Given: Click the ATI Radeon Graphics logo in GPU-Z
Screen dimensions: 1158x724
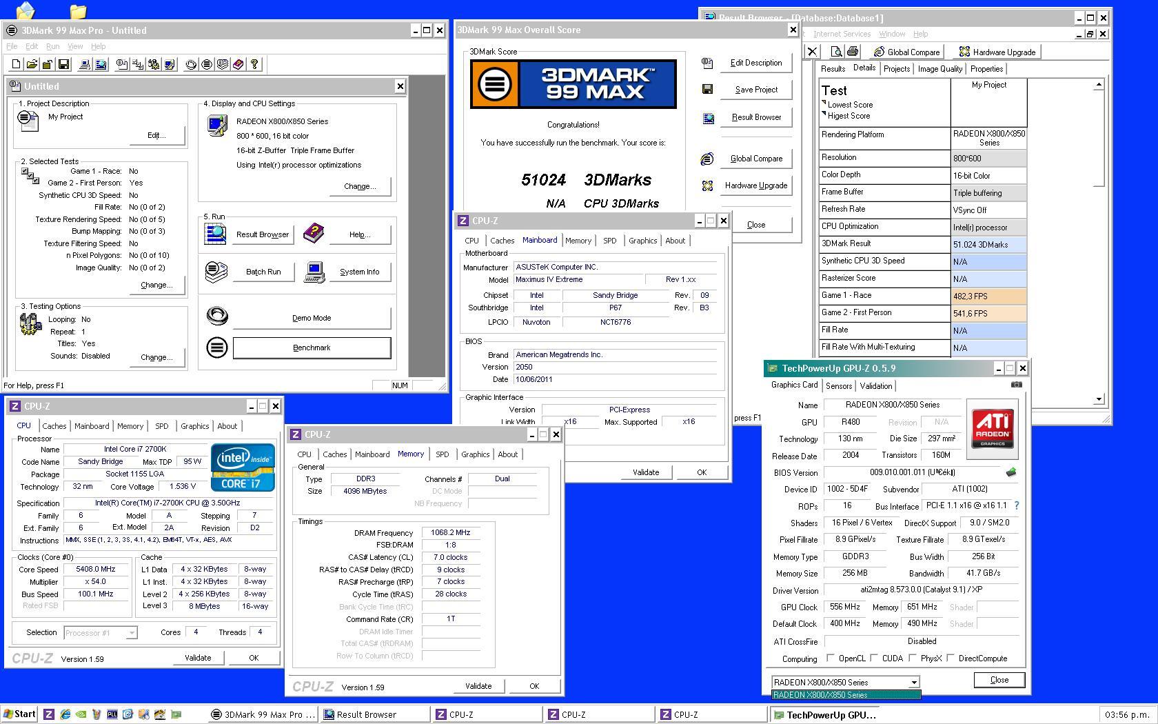Looking at the screenshot, I should [x=992, y=428].
